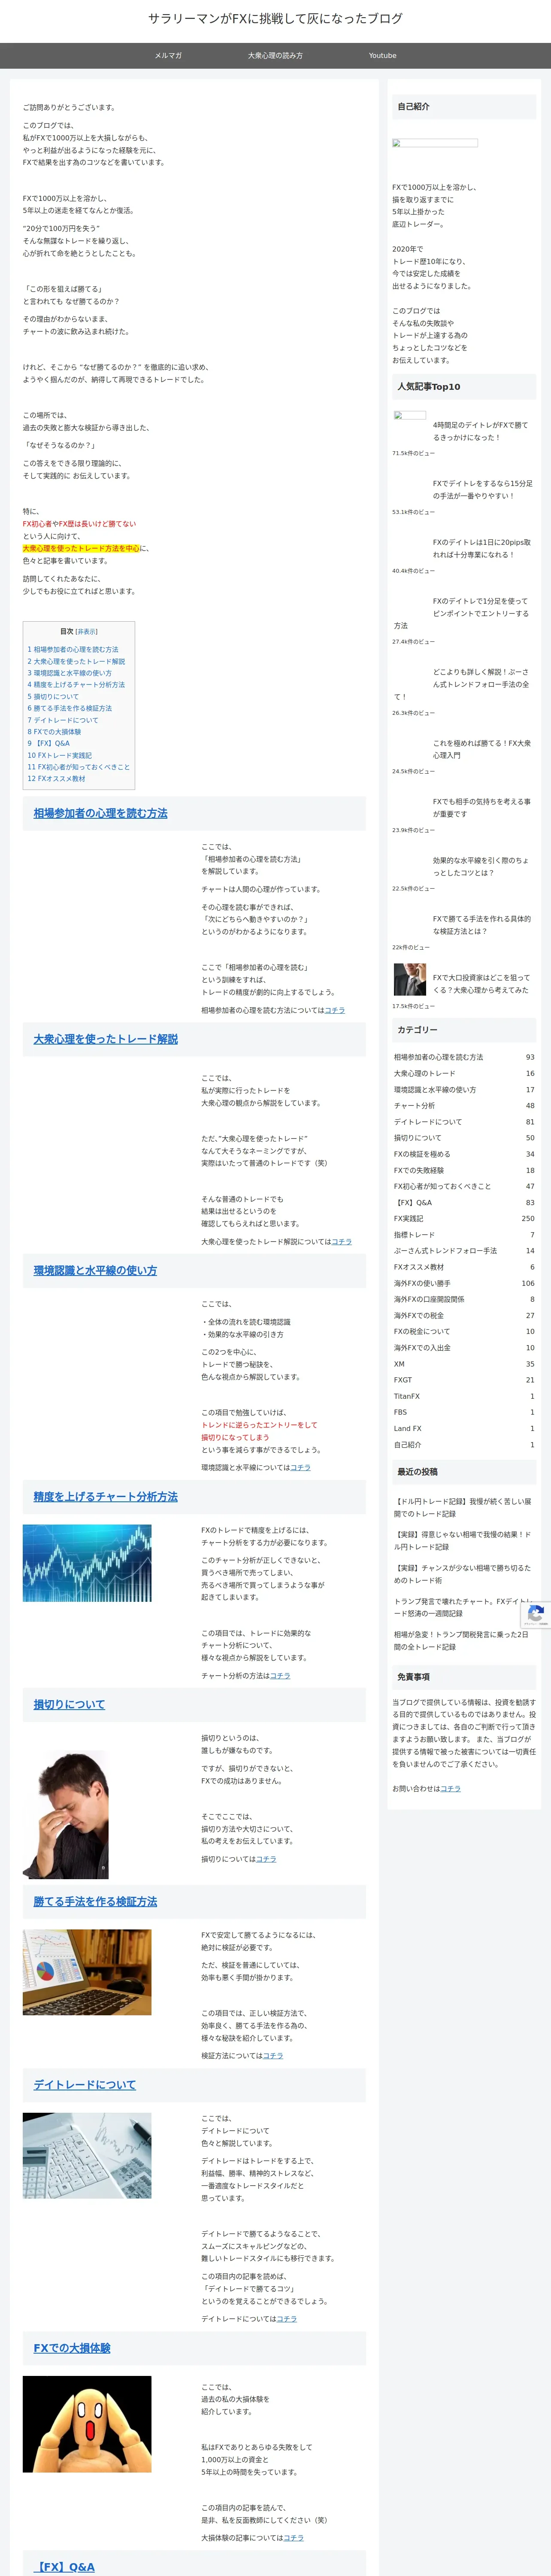The height and width of the screenshot is (2576, 551).
Task: Open popular post これを極めれば勝てる！FX大衆心理入門
Action: [482, 750]
